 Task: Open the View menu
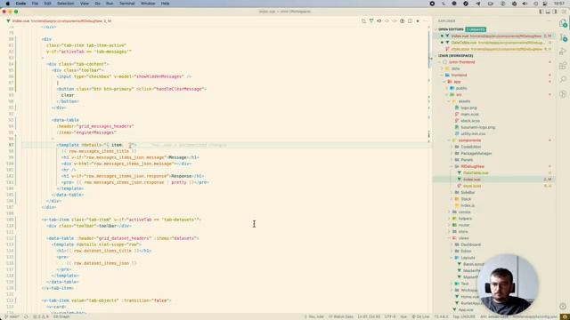[85, 4]
